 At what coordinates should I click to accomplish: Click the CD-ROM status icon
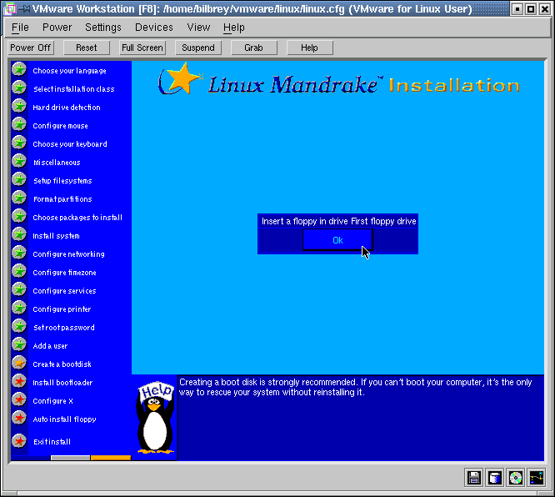pyautogui.click(x=516, y=478)
